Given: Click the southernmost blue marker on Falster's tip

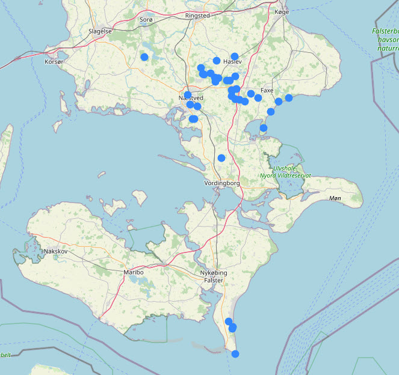Looking at the screenshot, I should pyautogui.click(x=235, y=354).
